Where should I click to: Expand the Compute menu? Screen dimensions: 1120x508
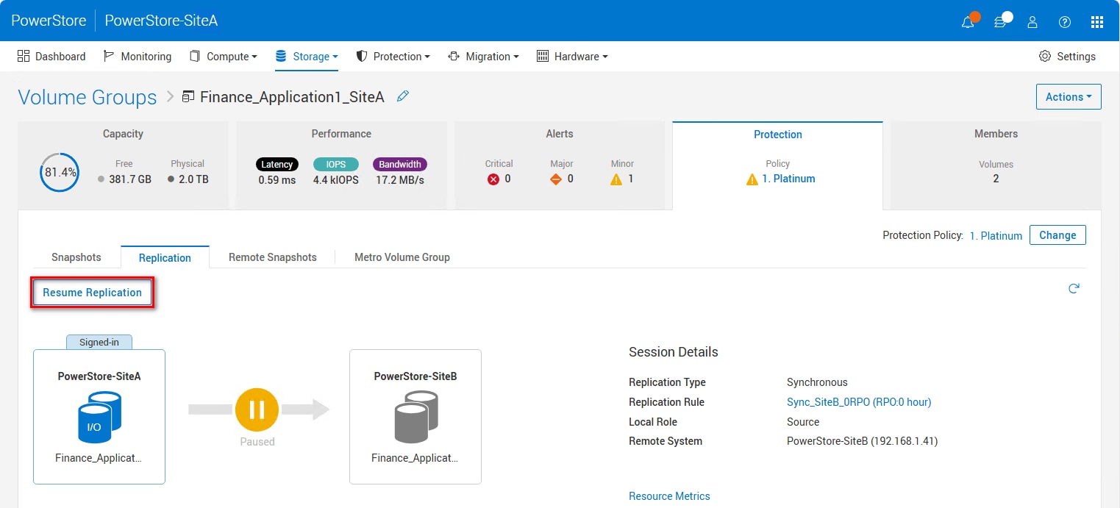tap(224, 57)
